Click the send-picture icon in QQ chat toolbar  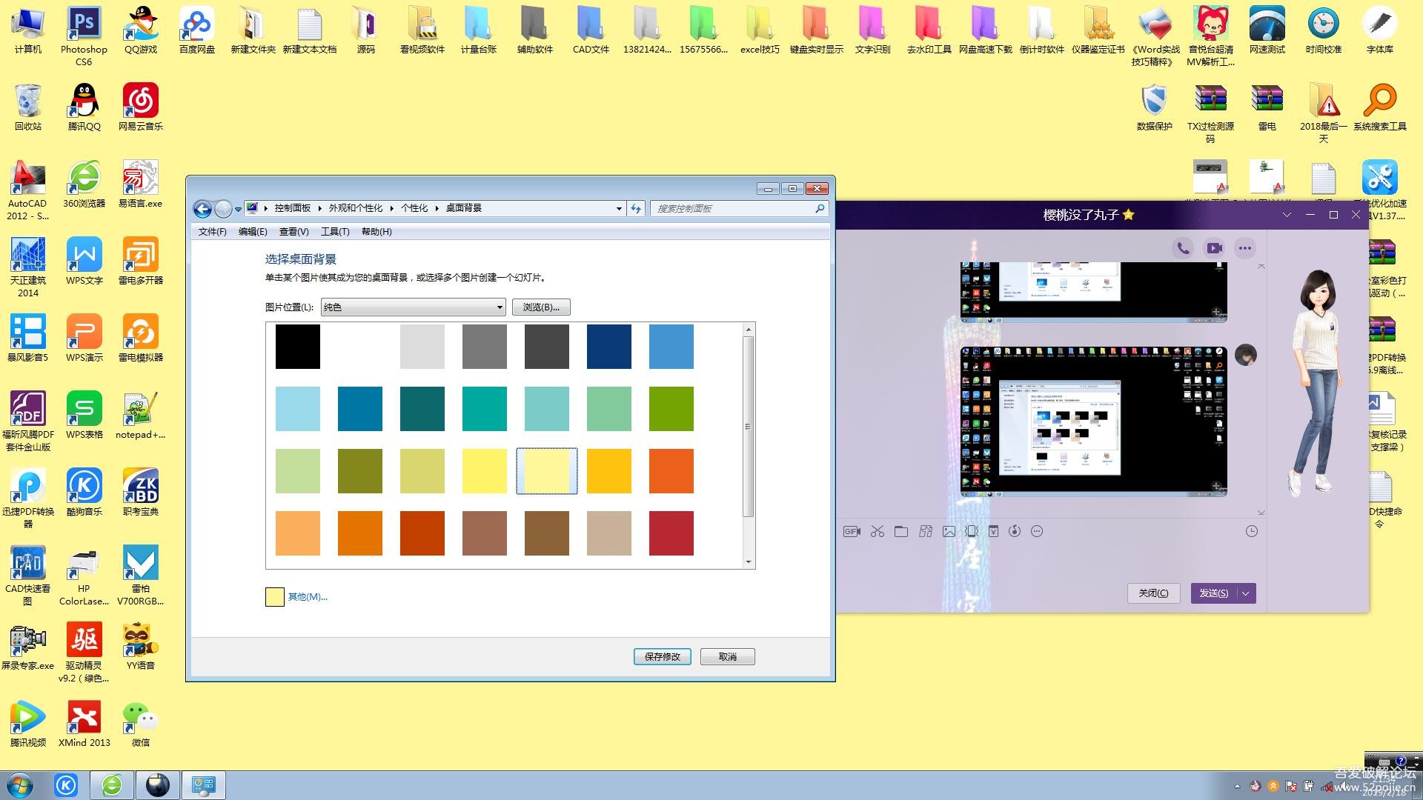(x=949, y=531)
